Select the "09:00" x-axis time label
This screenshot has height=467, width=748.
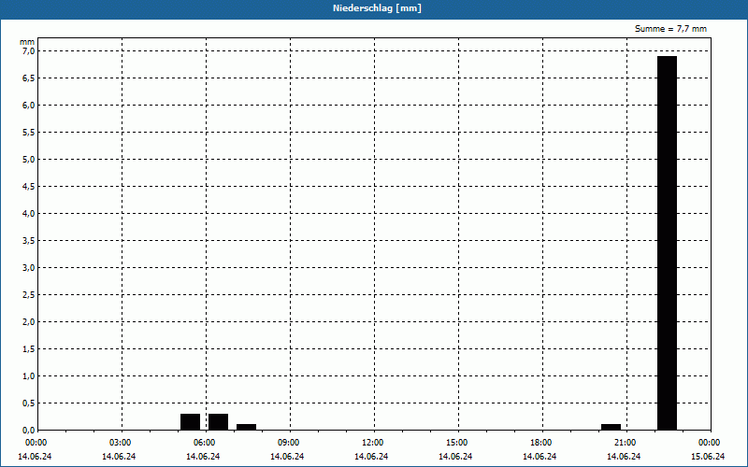tap(289, 443)
